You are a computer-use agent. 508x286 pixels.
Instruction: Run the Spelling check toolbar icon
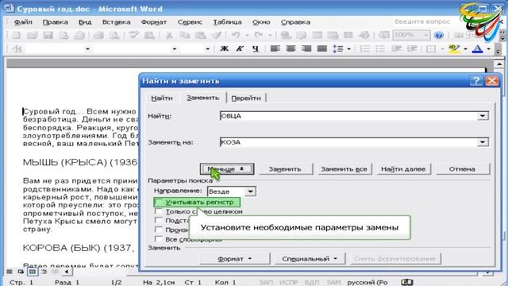133,35
